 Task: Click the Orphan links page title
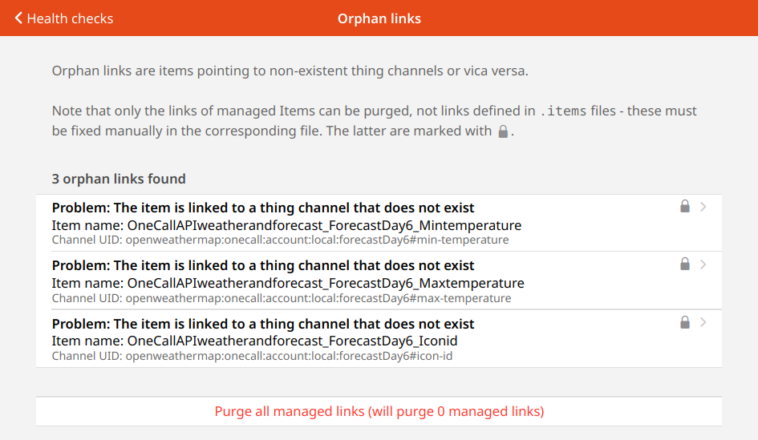coord(379,18)
